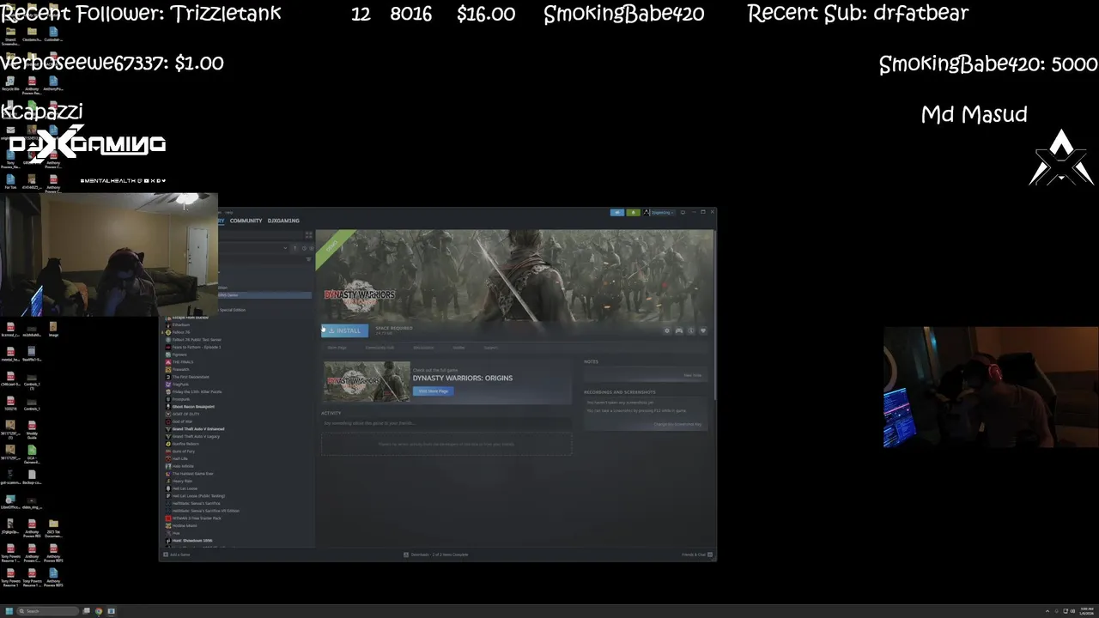Switch to Big Picture mode monitor icon
Image resolution: width=1099 pixels, height=618 pixels.
coord(683,212)
